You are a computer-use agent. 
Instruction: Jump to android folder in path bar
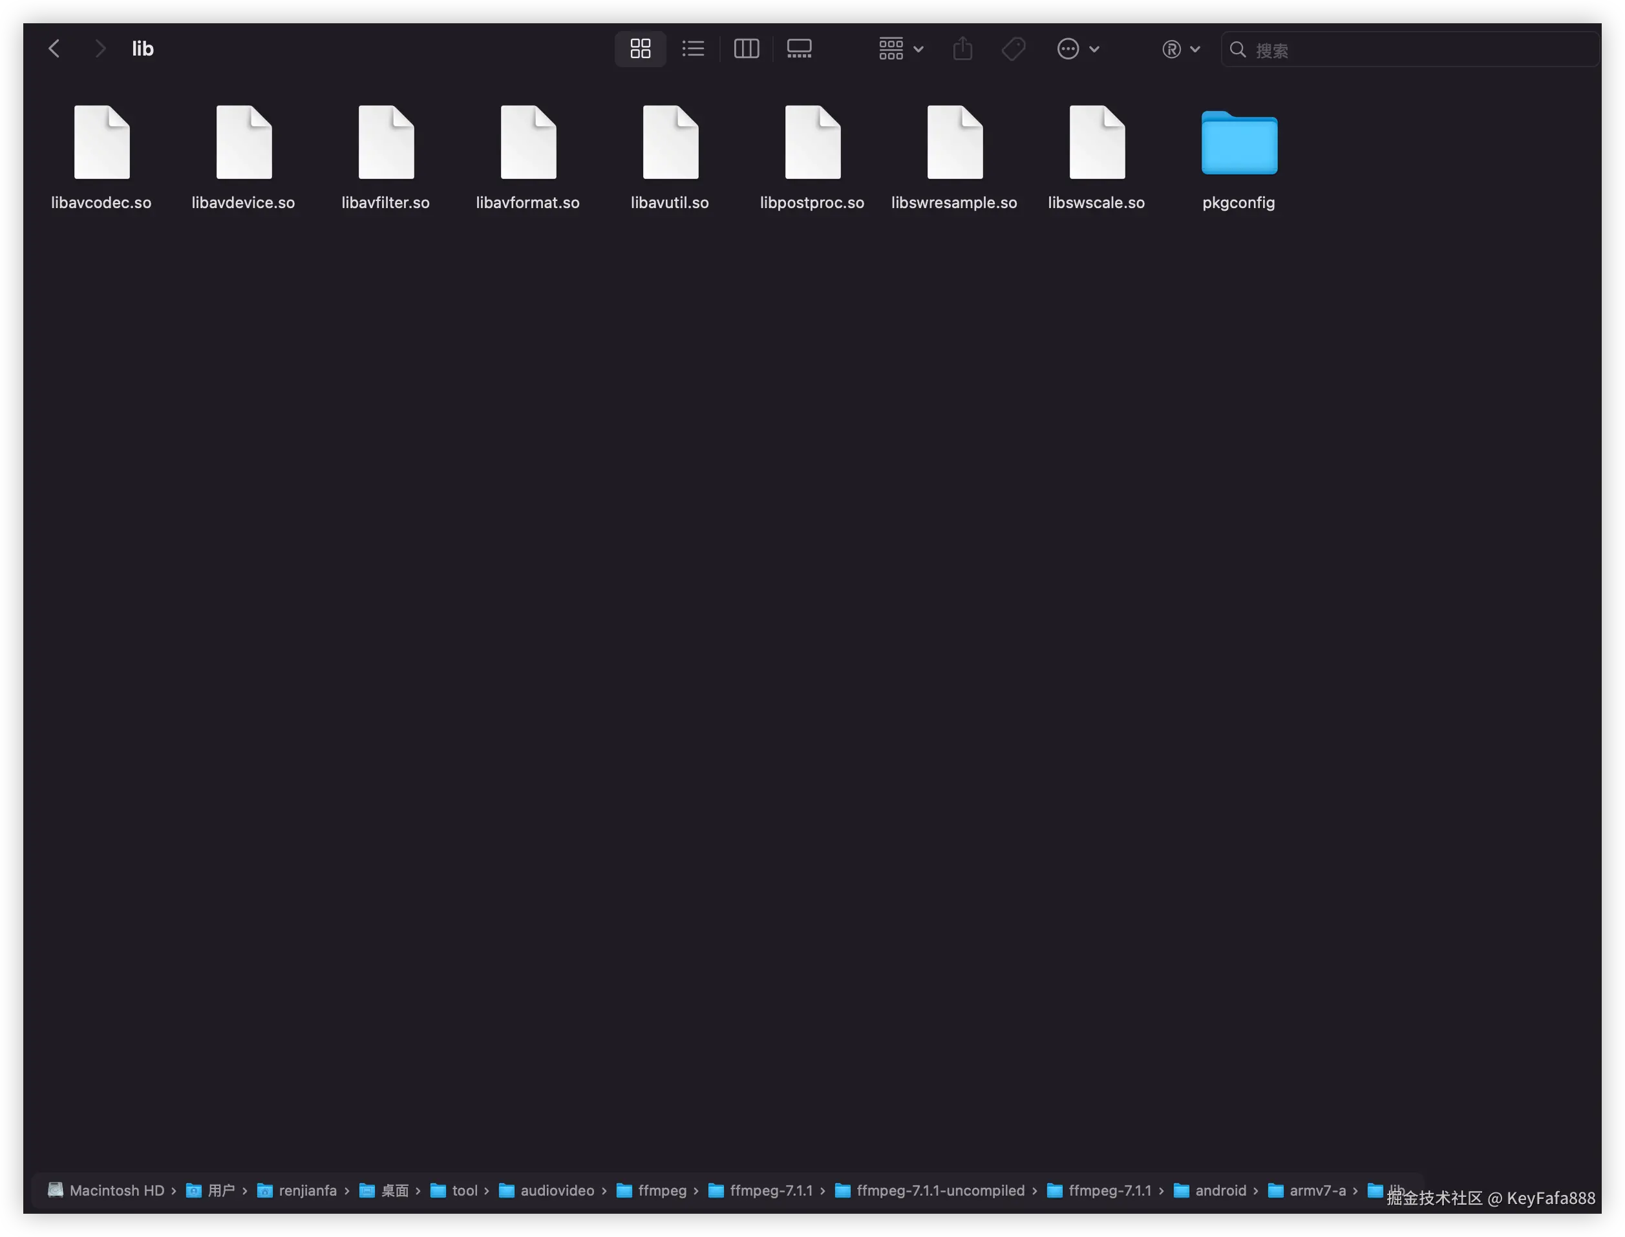[1220, 1190]
